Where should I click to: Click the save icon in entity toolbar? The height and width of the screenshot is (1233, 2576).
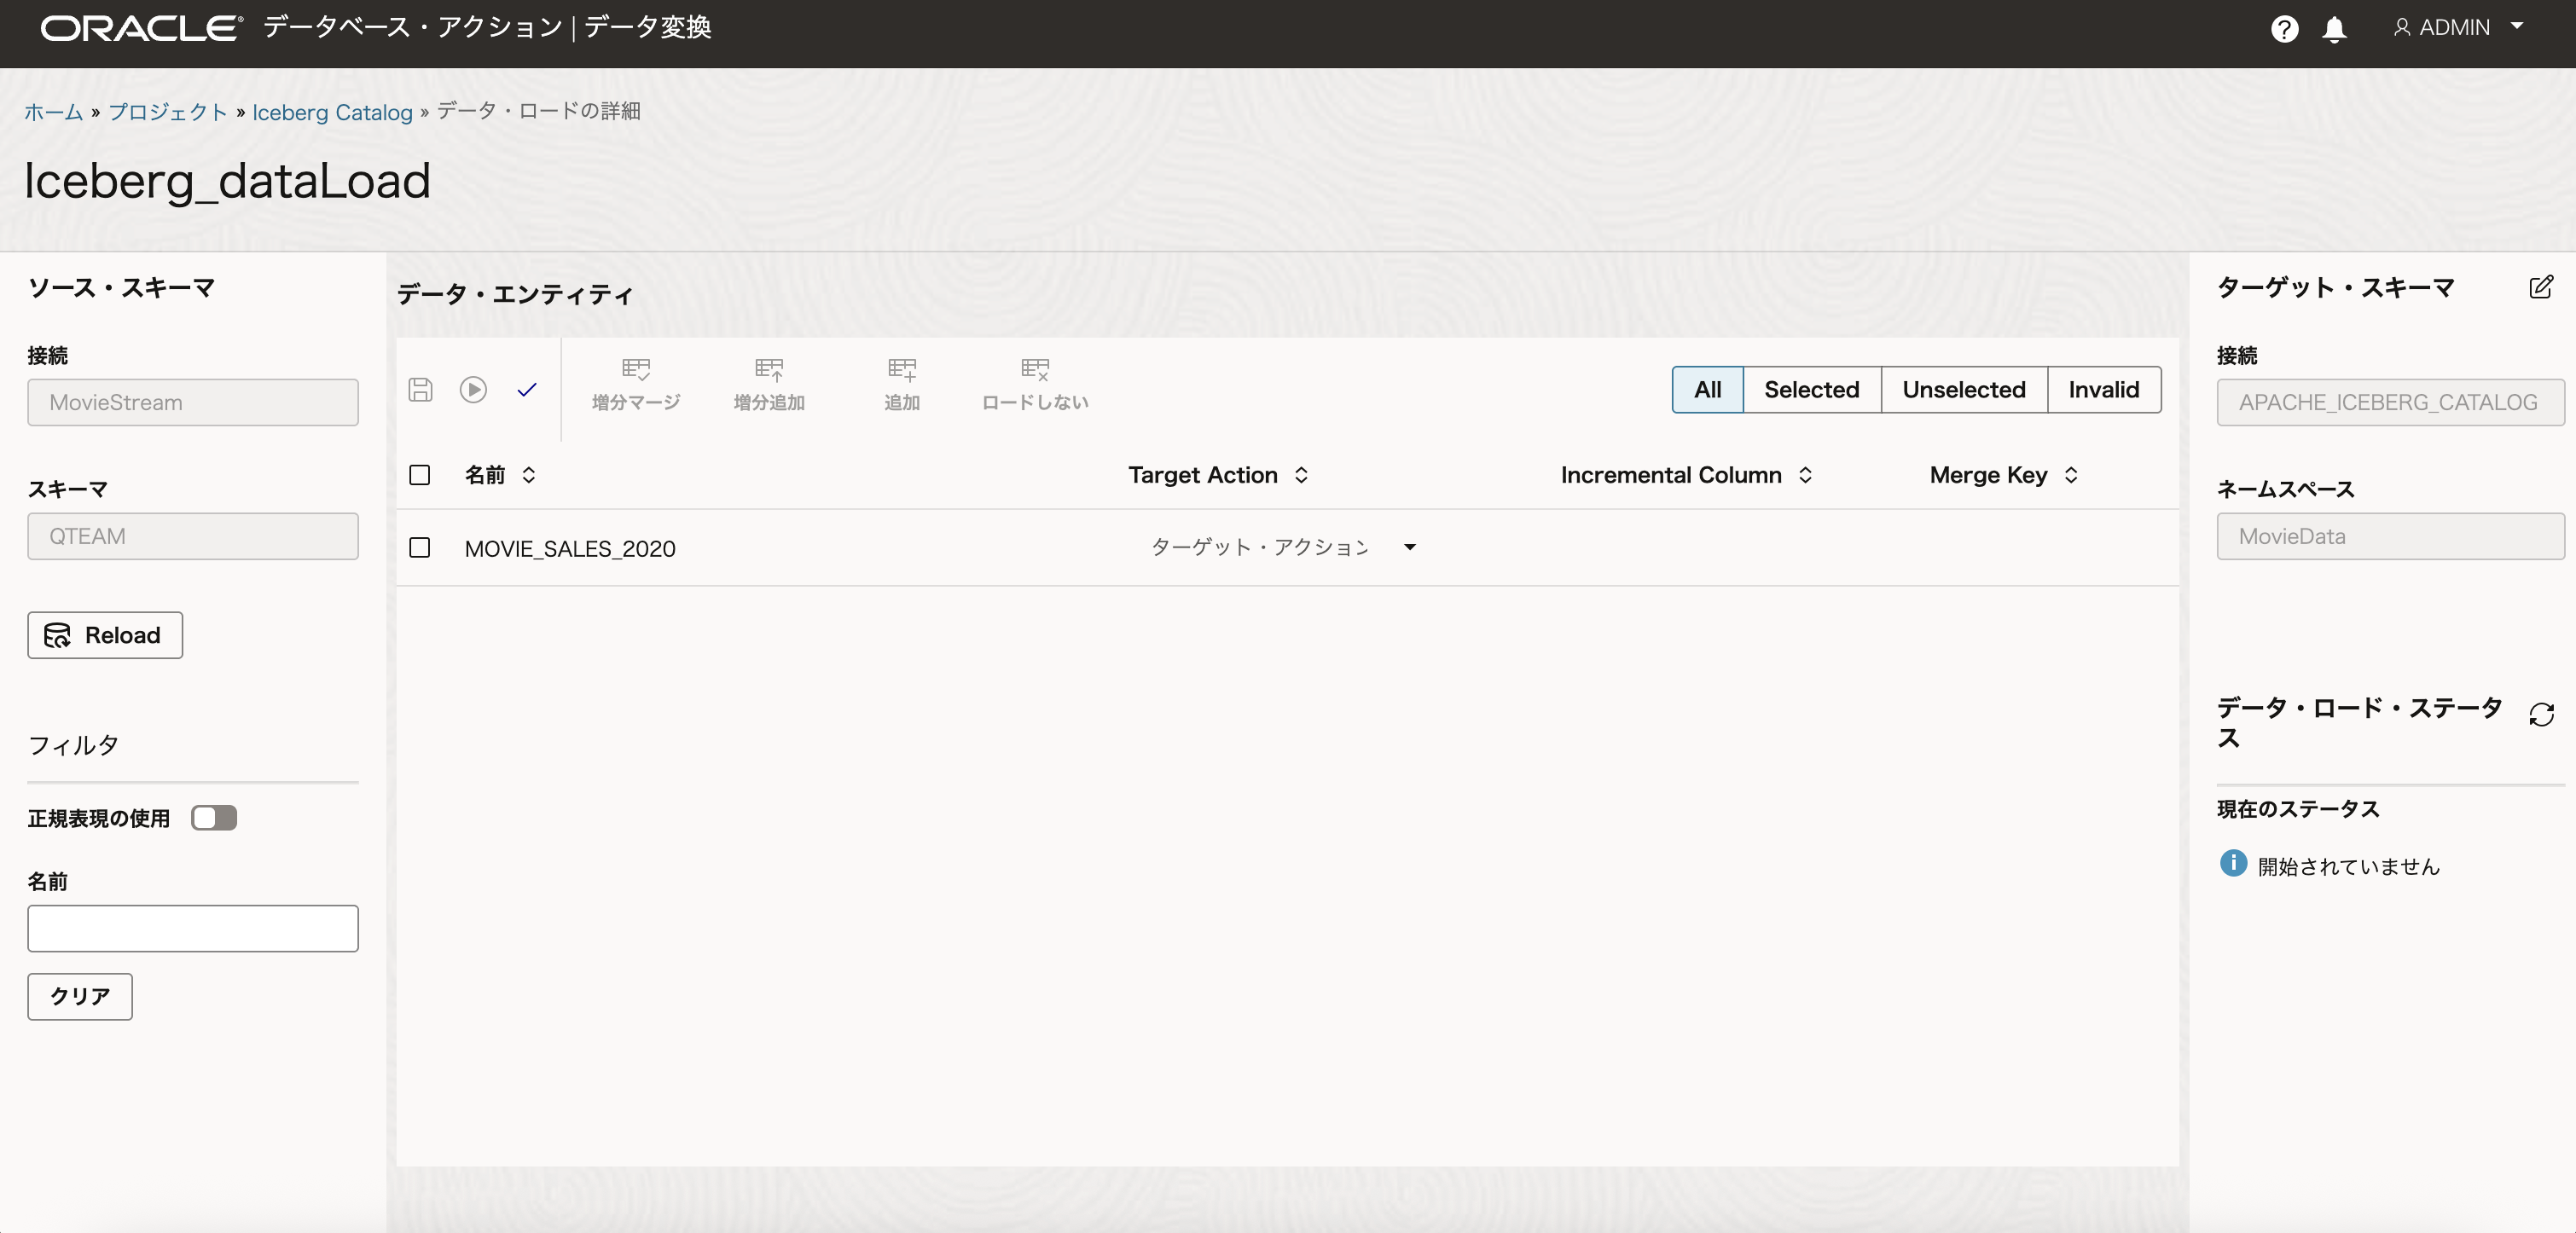pos(421,389)
